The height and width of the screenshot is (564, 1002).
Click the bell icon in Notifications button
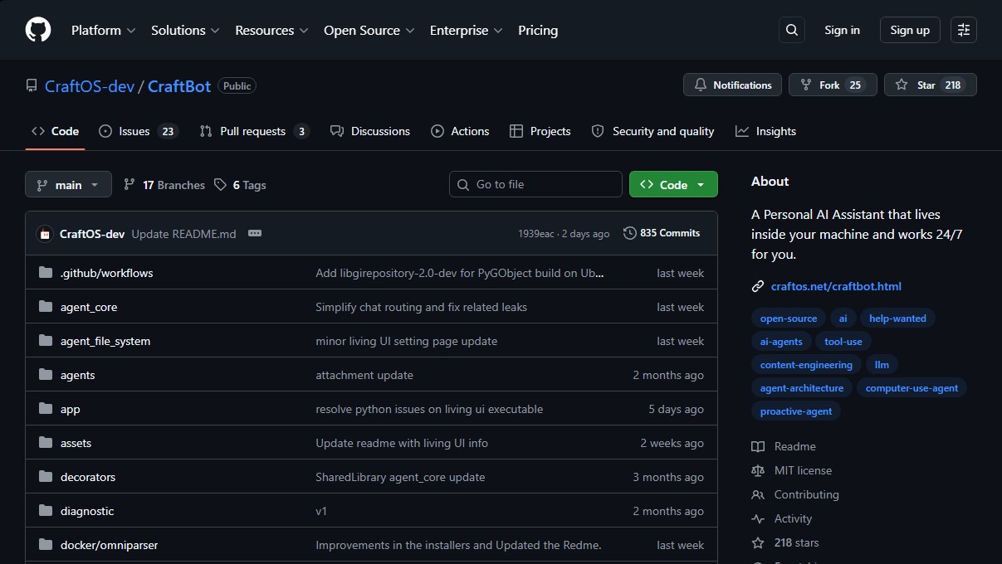click(701, 85)
